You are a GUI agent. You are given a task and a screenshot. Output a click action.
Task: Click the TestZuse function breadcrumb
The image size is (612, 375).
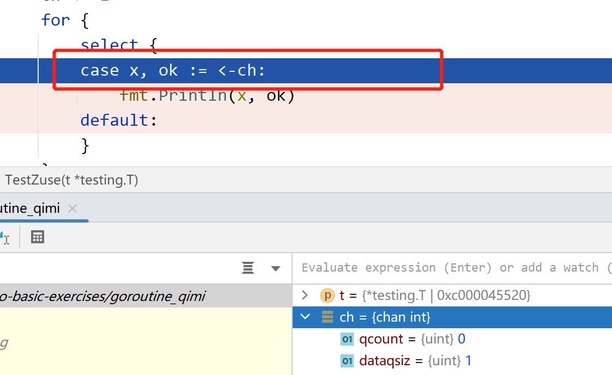pos(71,180)
